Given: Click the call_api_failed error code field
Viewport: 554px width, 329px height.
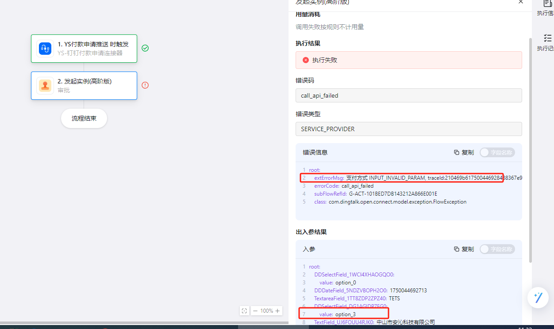Looking at the screenshot, I should pos(409,95).
